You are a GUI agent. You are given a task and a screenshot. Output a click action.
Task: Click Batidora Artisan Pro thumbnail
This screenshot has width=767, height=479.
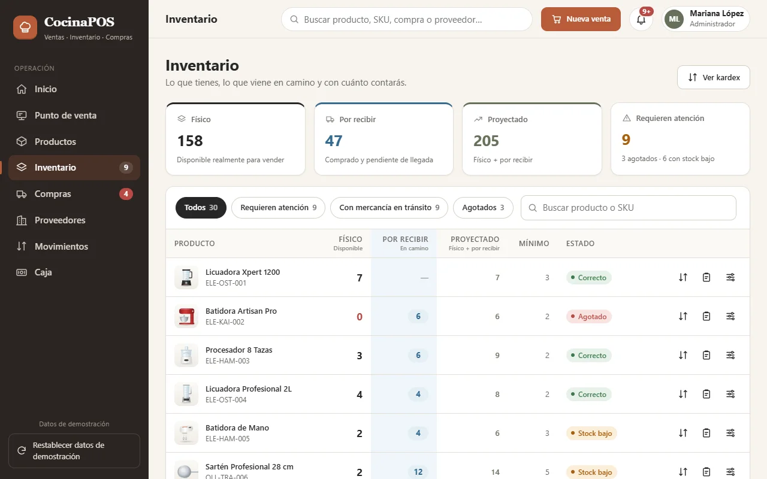(x=186, y=316)
